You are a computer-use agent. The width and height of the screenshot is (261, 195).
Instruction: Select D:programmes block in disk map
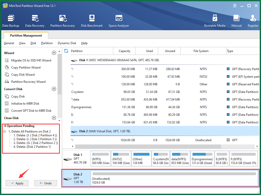[202, 159]
